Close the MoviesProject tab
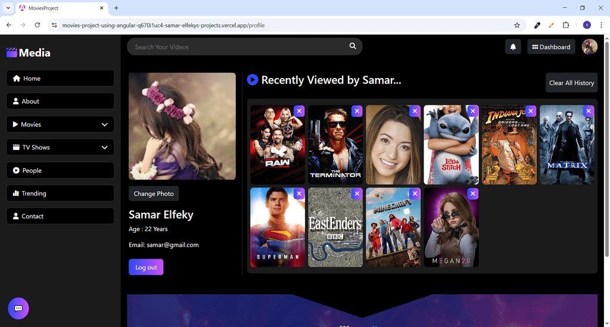 coord(101,8)
